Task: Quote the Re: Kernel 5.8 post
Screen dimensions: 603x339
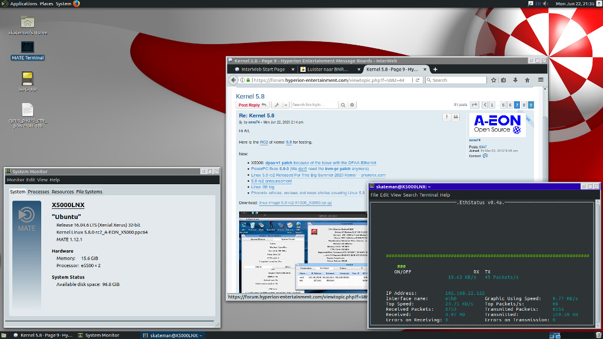Action: [x=456, y=117]
